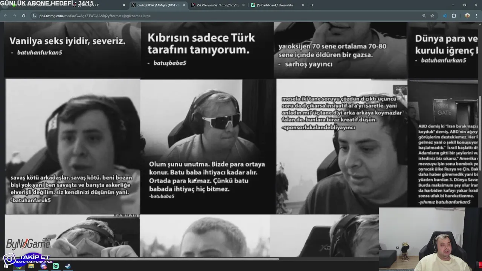Restore down the Chrome window
Screen dimensions: 482x271
[465, 5]
